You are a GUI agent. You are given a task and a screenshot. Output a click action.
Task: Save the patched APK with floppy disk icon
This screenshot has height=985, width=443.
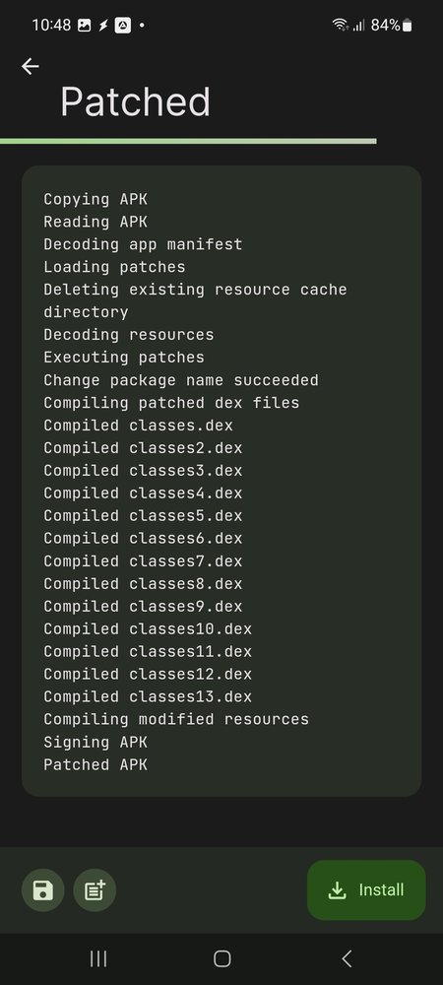click(x=42, y=889)
